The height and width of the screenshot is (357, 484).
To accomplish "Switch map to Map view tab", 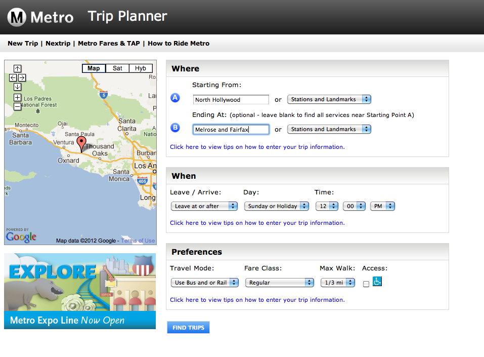I will (x=94, y=68).
